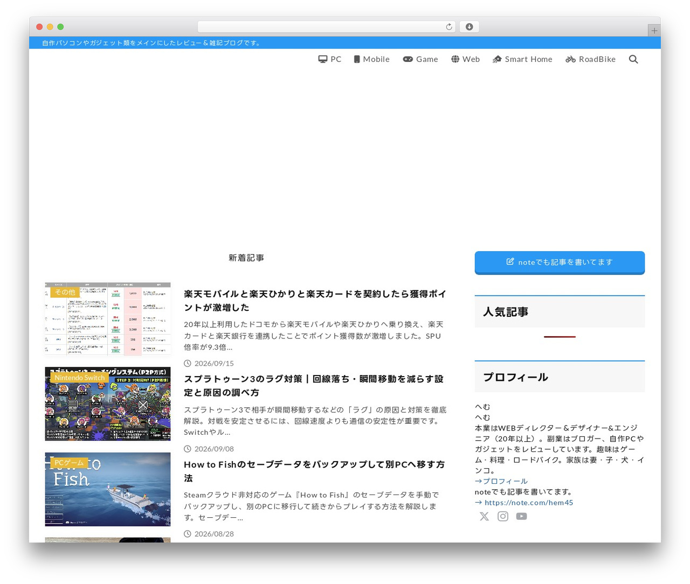Open the RoadBike menu category

(590, 59)
